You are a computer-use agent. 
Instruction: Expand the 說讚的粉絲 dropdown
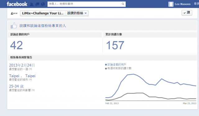[77, 13]
